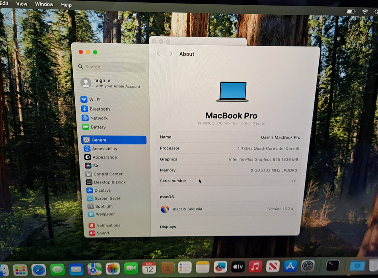The height and width of the screenshot is (278, 378).
Task: Open Network settings in sidebar
Action: (x=95, y=118)
